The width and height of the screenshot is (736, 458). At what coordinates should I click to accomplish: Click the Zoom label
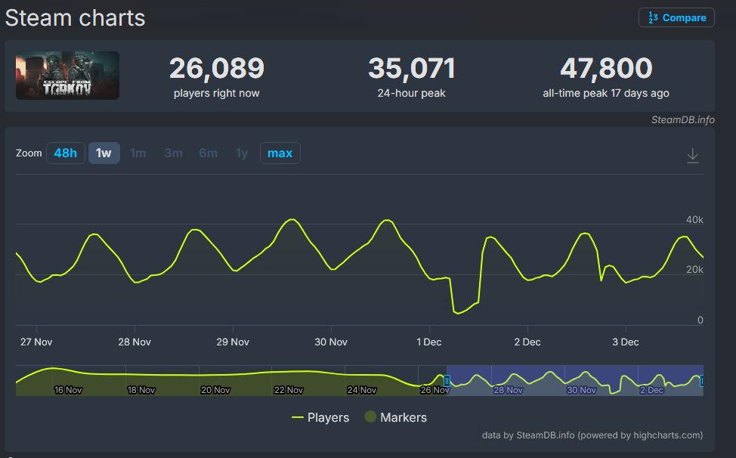tap(29, 153)
